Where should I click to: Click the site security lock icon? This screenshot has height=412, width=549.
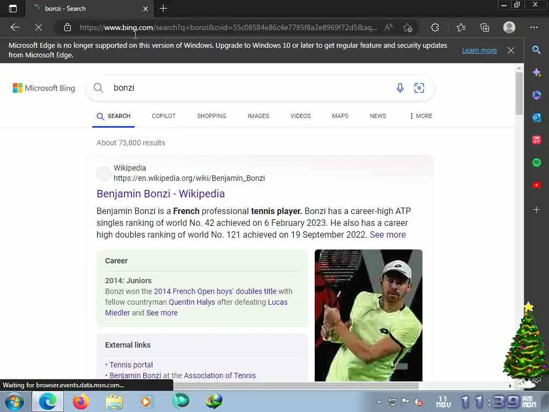(68, 27)
